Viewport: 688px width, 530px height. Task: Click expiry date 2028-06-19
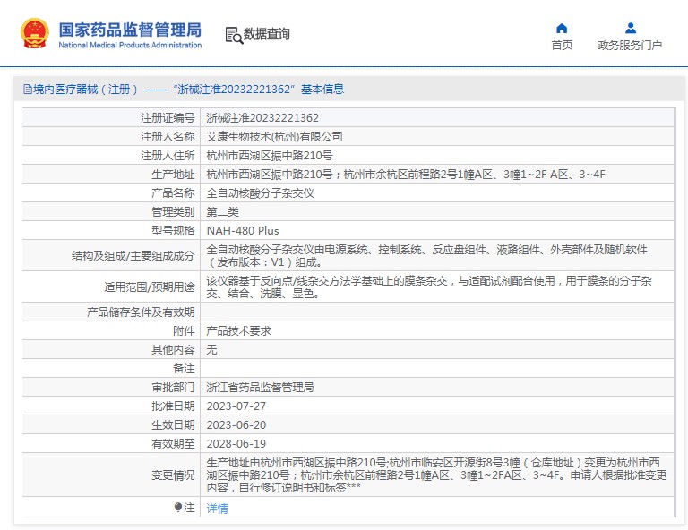pos(236,444)
